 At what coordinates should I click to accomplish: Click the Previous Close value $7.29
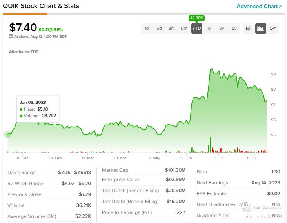pos(85,194)
